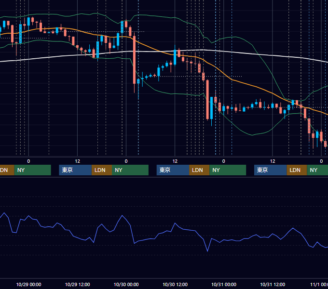Viewport: 328px width, 289px height.
Task: Click the NY session block following 10/31 LDN
Action: click(x=317, y=170)
